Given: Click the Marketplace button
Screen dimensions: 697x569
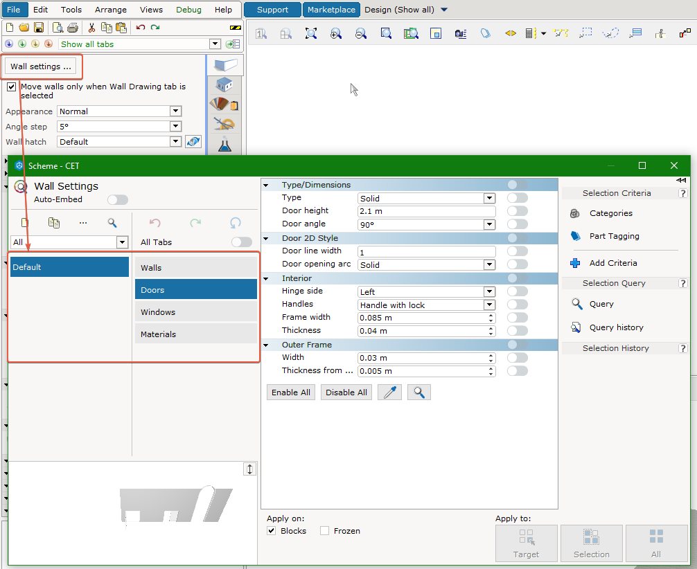Looking at the screenshot, I should click(x=332, y=10).
